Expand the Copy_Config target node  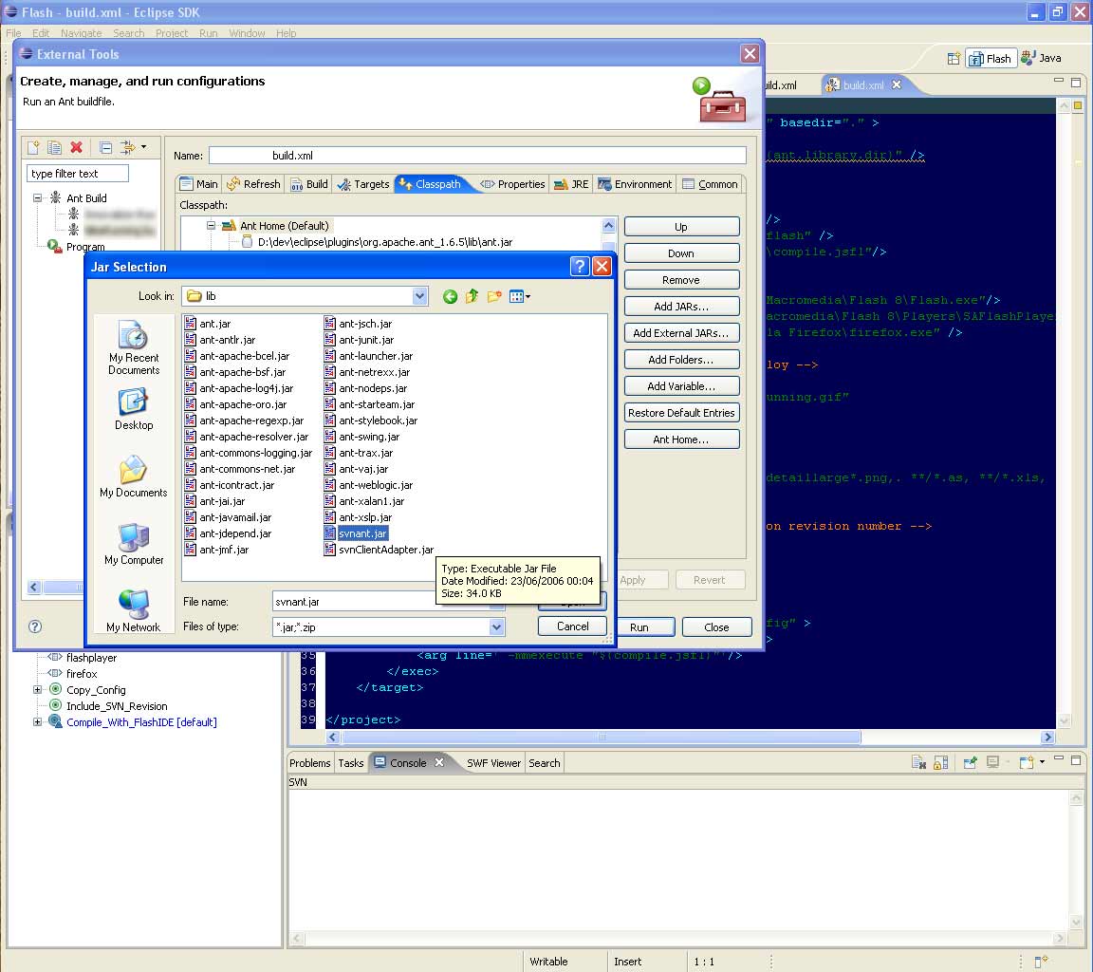point(38,689)
